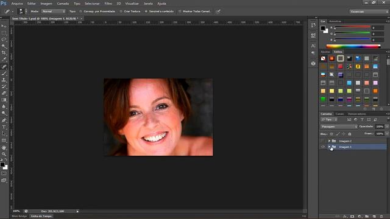The height and width of the screenshot is (219, 390).
Task: Click the foreground color swatch in Color panel
Action: coord(323,28)
